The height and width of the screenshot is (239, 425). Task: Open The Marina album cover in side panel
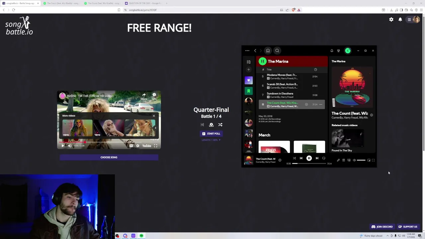click(352, 87)
